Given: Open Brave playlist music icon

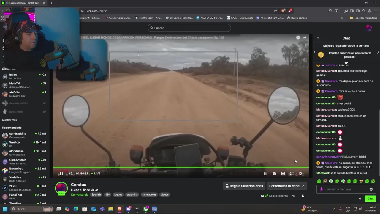Looking at the screenshot, I should (x=346, y=11).
